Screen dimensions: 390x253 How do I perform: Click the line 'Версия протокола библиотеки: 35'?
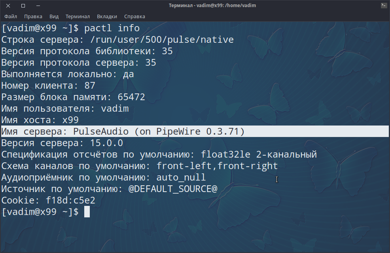coord(87,51)
